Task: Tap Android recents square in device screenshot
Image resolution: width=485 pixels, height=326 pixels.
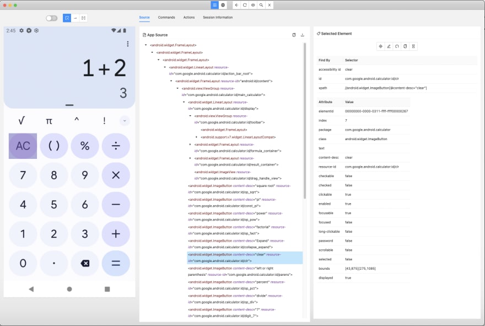Action: click(x=107, y=289)
